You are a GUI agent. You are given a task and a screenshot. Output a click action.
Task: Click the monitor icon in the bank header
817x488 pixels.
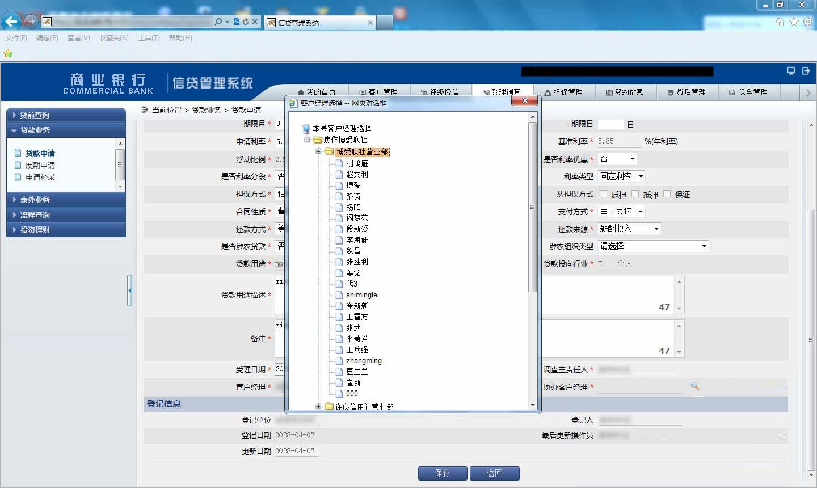click(791, 71)
